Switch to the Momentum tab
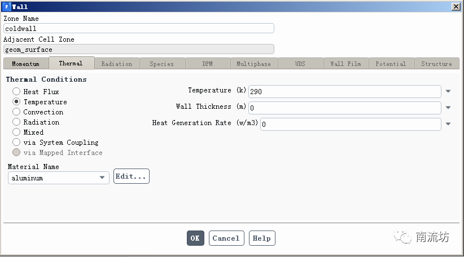 (26, 64)
